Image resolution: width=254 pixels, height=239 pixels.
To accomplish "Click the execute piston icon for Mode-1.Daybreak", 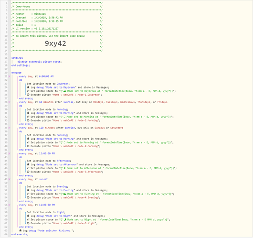I will (x=28, y=95).
